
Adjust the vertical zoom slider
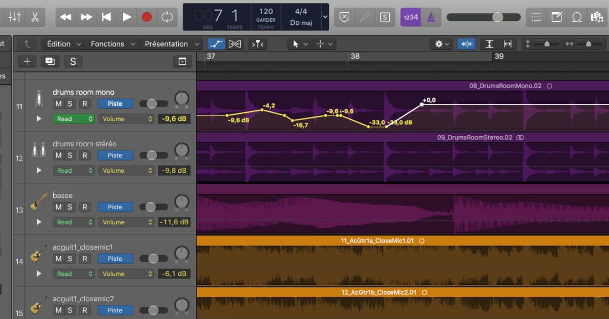(x=547, y=44)
